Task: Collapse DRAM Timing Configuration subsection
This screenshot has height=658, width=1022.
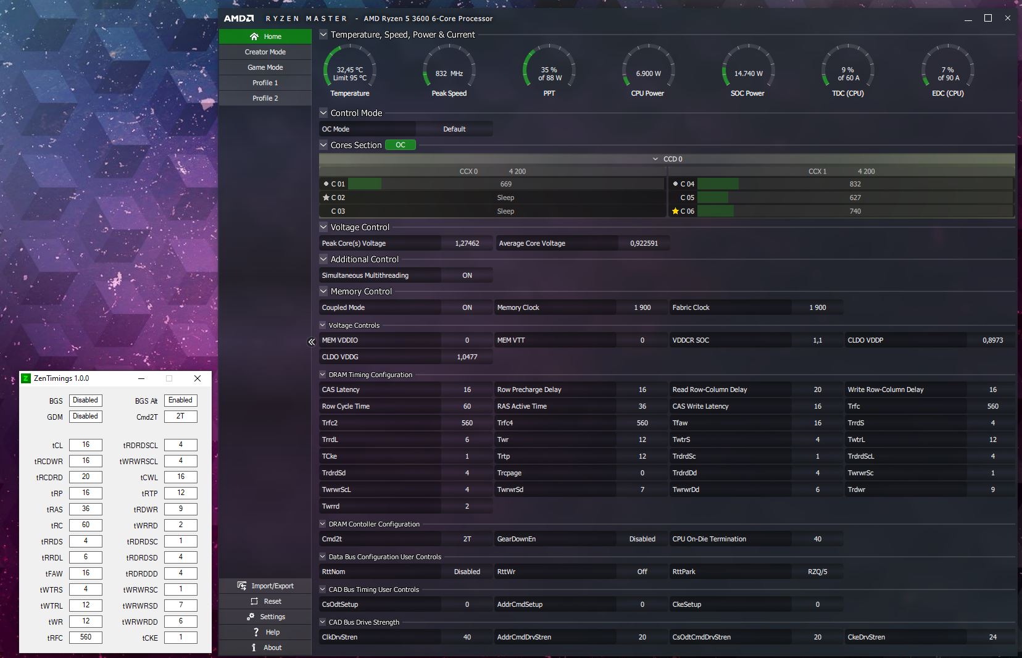Action: [x=323, y=375]
